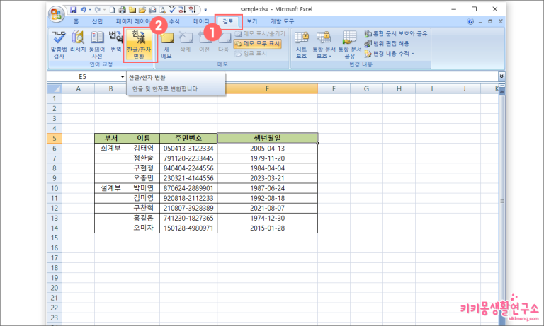
Task: Add a new memo (새 메모)
Action: (166, 45)
